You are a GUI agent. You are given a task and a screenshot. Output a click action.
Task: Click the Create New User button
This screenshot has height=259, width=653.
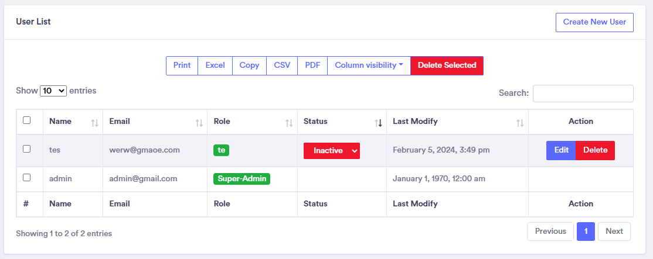pos(594,22)
